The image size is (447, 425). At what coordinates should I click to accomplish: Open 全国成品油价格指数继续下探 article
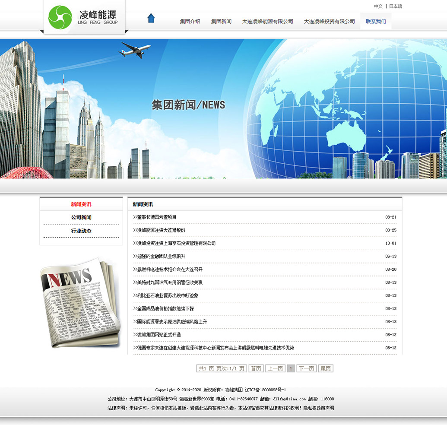click(x=165, y=309)
